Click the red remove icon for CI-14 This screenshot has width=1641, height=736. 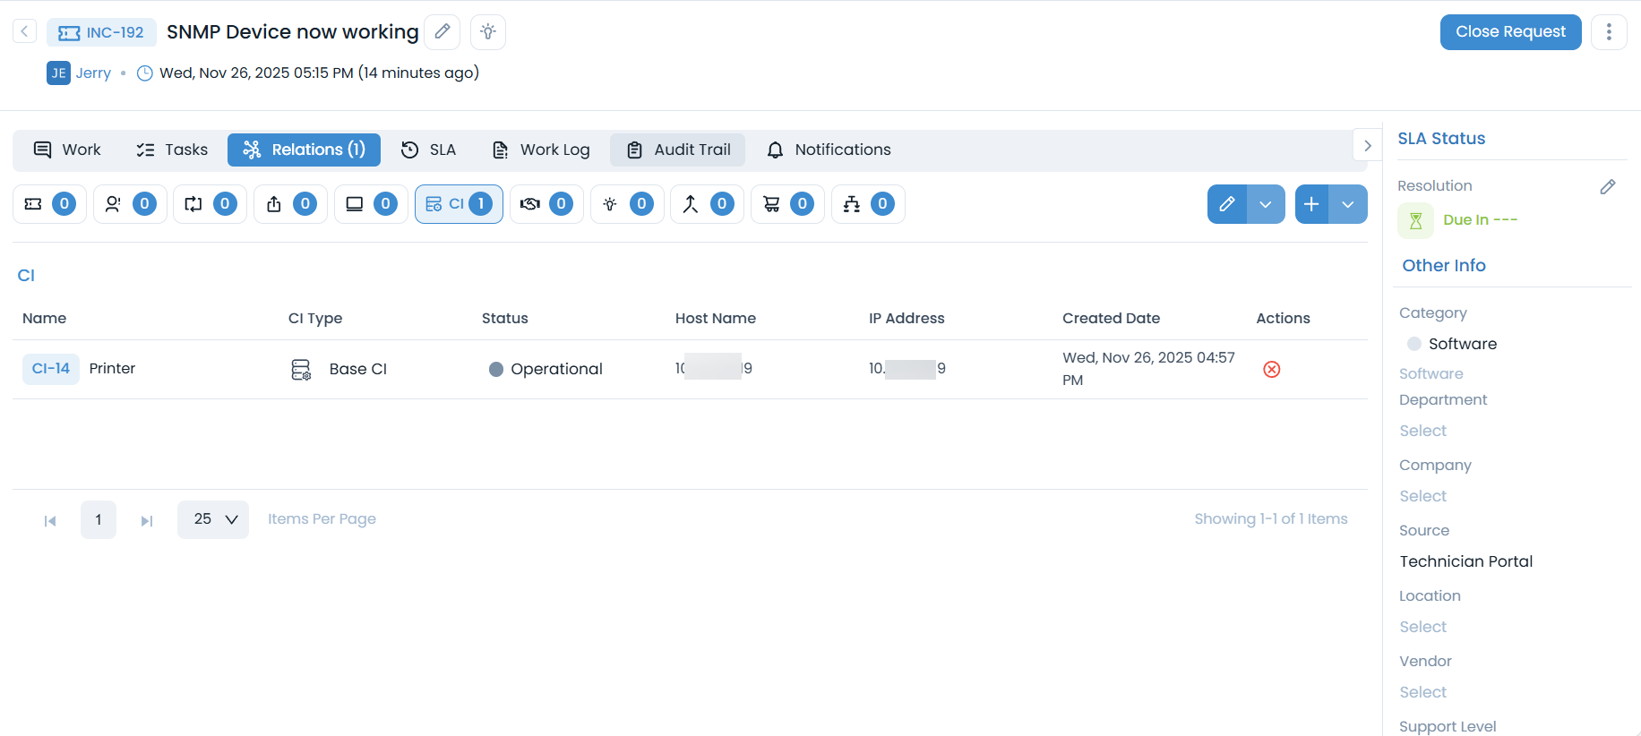click(x=1271, y=369)
